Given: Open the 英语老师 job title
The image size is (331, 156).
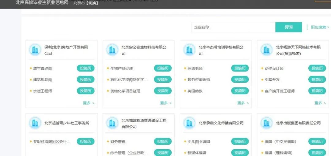Looking at the screenshot, I should coord(195,68).
